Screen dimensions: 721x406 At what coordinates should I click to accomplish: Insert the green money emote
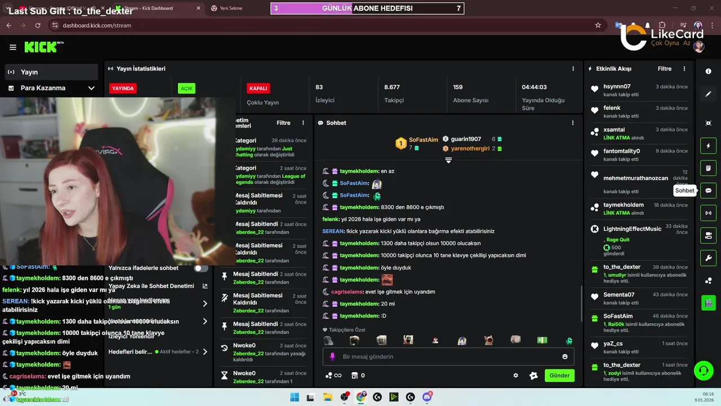click(x=542, y=340)
